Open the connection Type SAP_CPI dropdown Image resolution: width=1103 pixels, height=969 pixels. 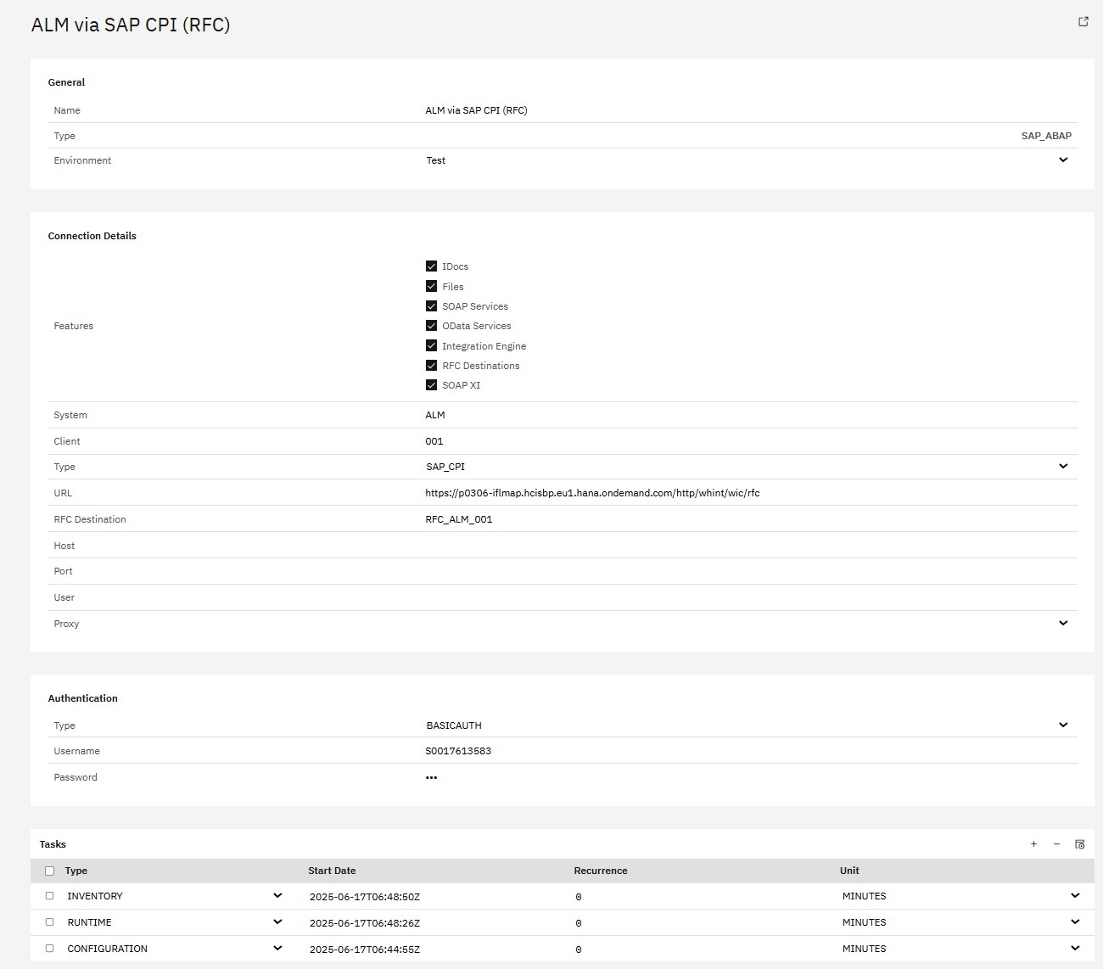click(1063, 467)
